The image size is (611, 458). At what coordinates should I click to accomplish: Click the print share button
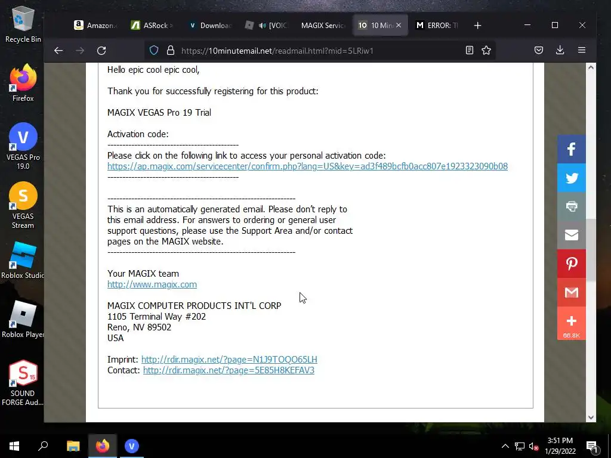[571, 206]
